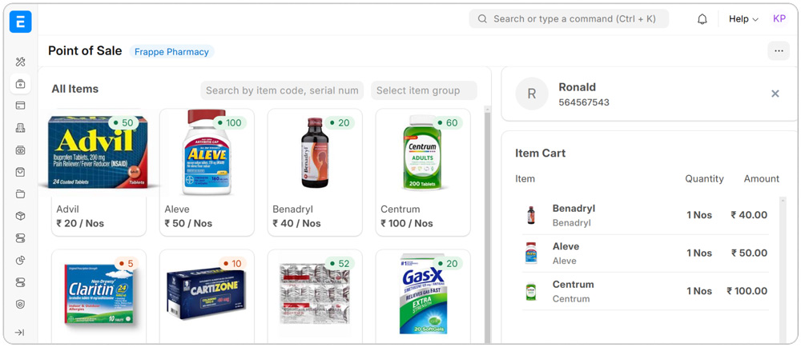Open the credit card sidebar icon

(x=21, y=106)
